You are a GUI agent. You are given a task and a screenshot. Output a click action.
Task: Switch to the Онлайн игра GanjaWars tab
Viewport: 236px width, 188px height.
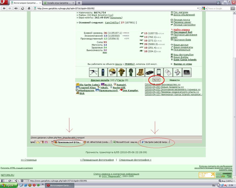59,3
